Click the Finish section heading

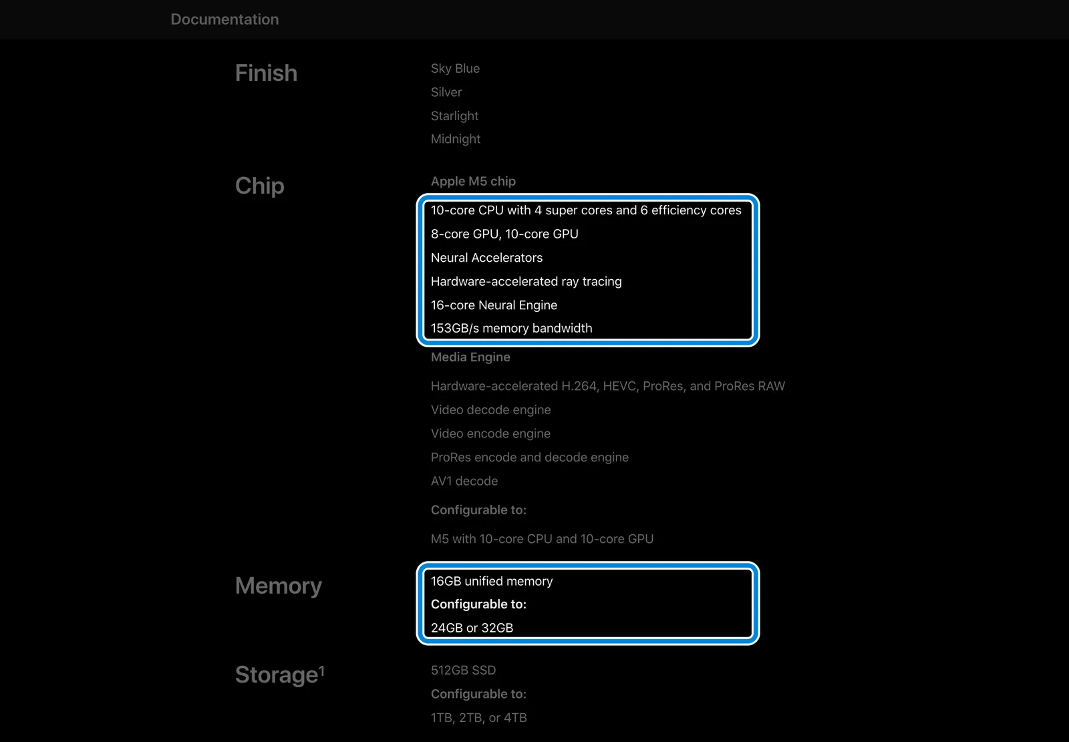266,73
